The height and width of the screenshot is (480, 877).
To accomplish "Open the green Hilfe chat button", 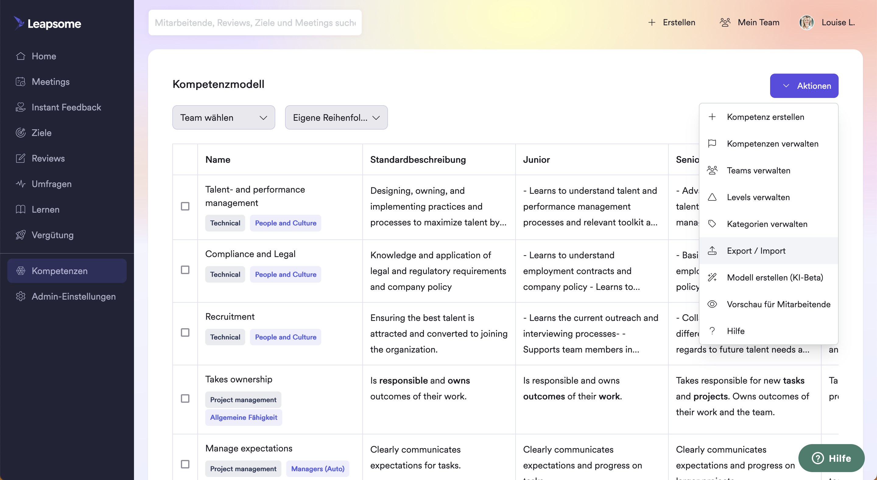I will 831,458.
